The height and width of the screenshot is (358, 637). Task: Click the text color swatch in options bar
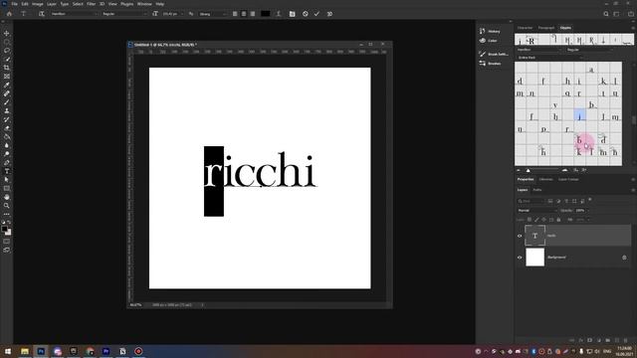(x=266, y=14)
